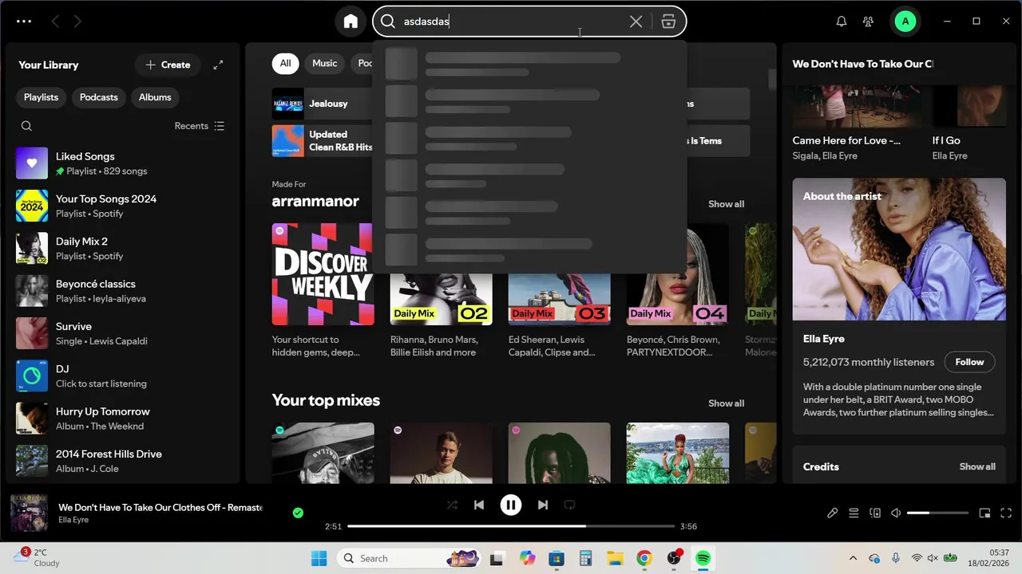Select the All filter chip
This screenshot has height=574, width=1022.
click(x=285, y=63)
